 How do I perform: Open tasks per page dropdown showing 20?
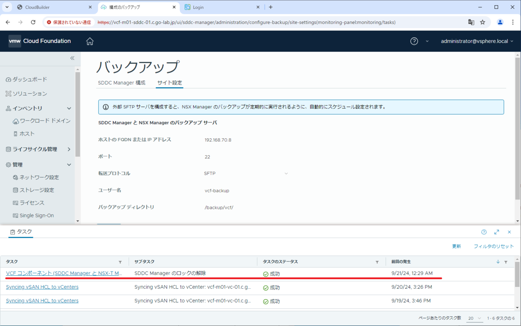pyautogui.click(x=475, y=318)
